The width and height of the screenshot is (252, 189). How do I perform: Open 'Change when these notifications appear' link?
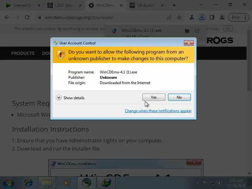[x=158, y=111]
